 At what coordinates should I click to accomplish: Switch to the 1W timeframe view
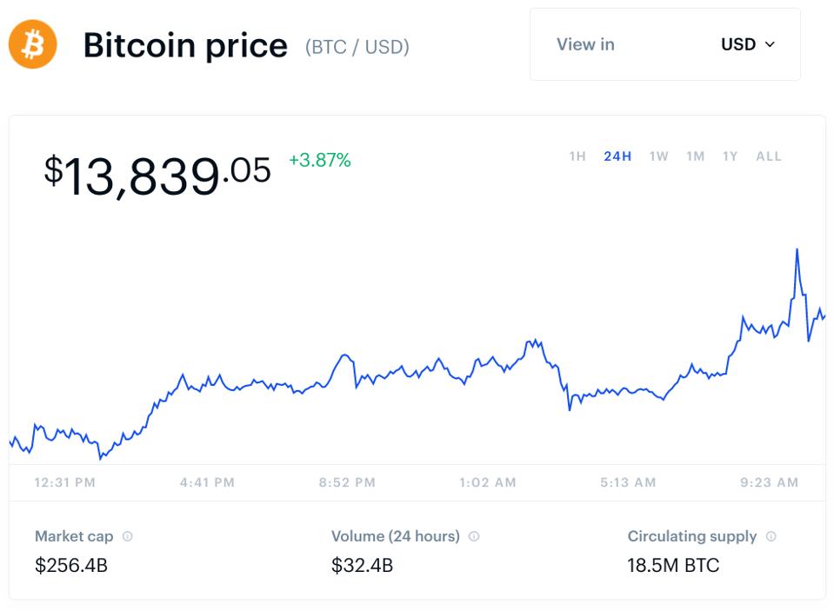click(658, 156)
